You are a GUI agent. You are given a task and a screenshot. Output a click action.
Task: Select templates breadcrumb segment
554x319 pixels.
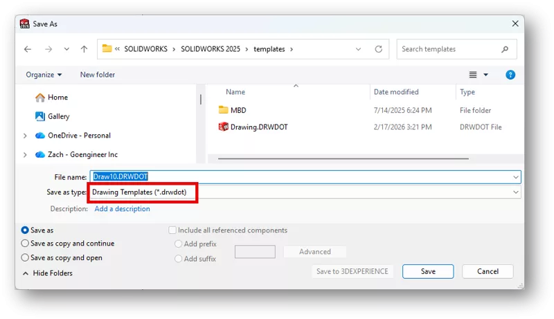click(x=269, y=49)
